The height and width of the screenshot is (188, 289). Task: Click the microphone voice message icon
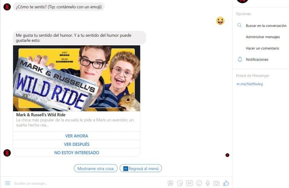pos(208,183)
